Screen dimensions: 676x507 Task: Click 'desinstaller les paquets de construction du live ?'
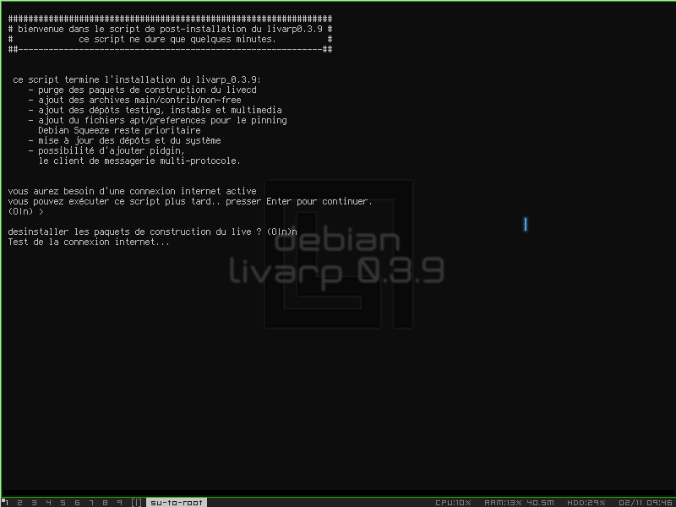coord(134,232)
